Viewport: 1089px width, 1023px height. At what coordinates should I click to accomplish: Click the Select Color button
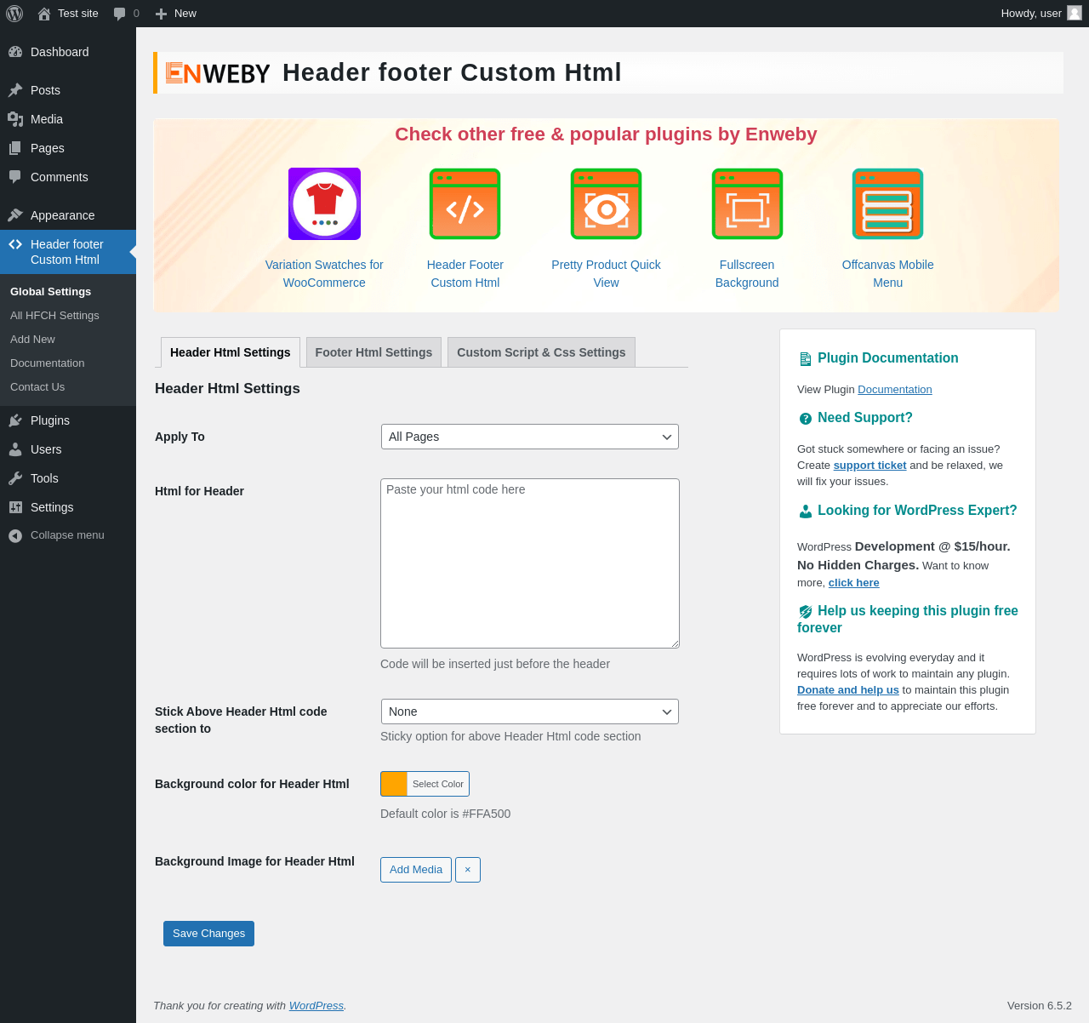point(438,784)
